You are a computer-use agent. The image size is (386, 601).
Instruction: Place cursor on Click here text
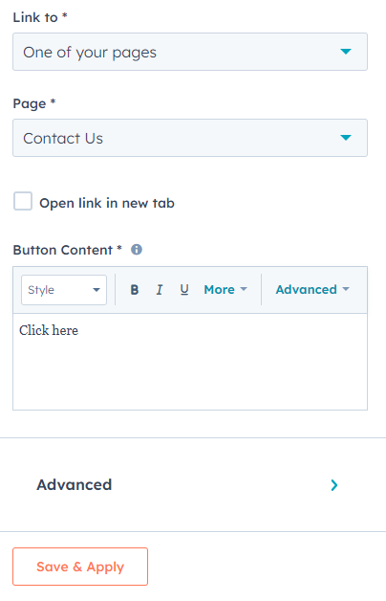pyautogui.click(x=49, y=330)
